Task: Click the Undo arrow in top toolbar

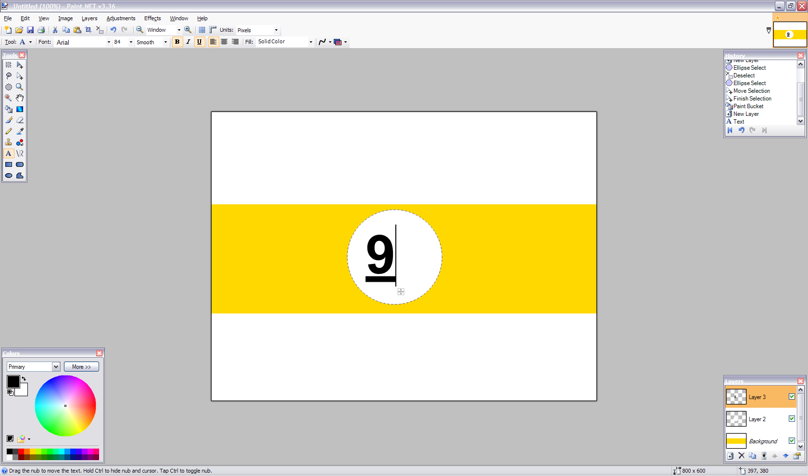Action: pos(114,30)
